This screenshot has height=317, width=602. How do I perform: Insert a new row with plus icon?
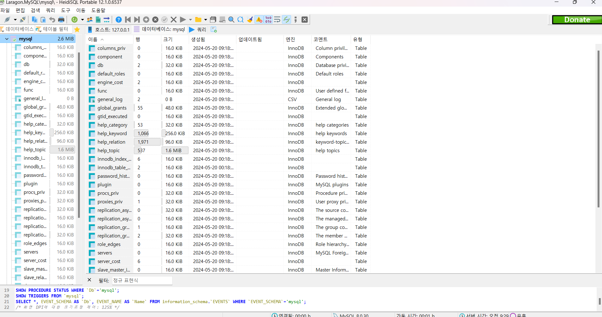pos(146,20)
